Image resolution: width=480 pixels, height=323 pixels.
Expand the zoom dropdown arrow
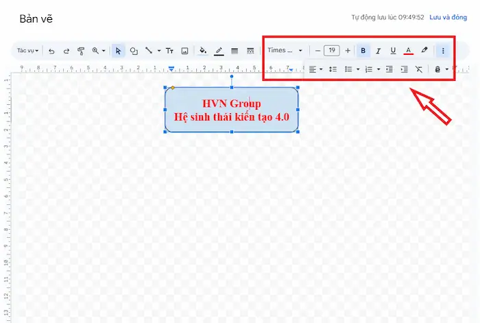pyautogui.click(x=104, y=51)
